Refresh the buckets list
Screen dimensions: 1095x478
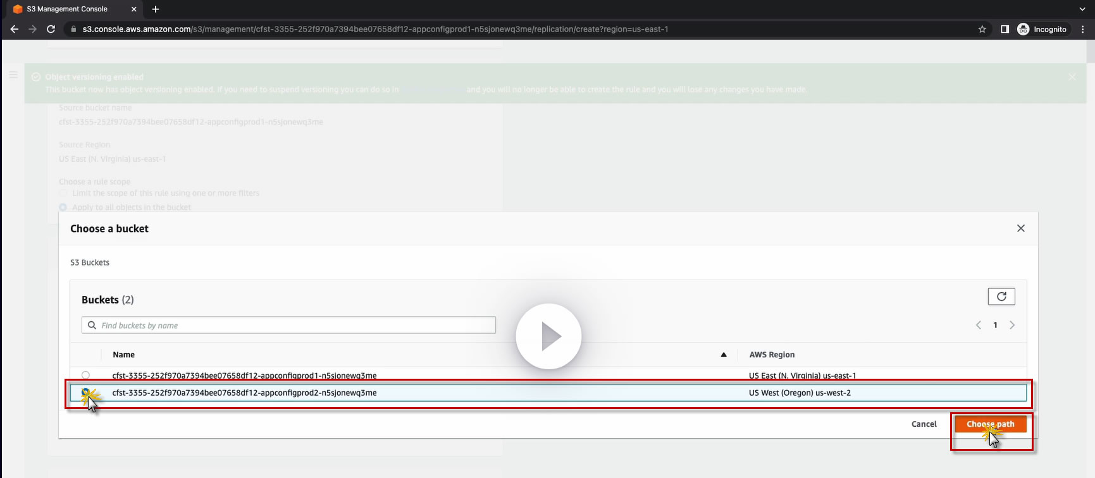(1001, 297)
